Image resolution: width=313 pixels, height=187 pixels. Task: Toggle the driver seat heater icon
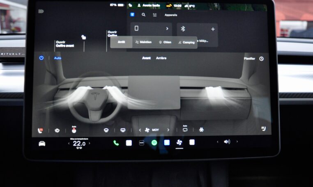pos(40,130)
